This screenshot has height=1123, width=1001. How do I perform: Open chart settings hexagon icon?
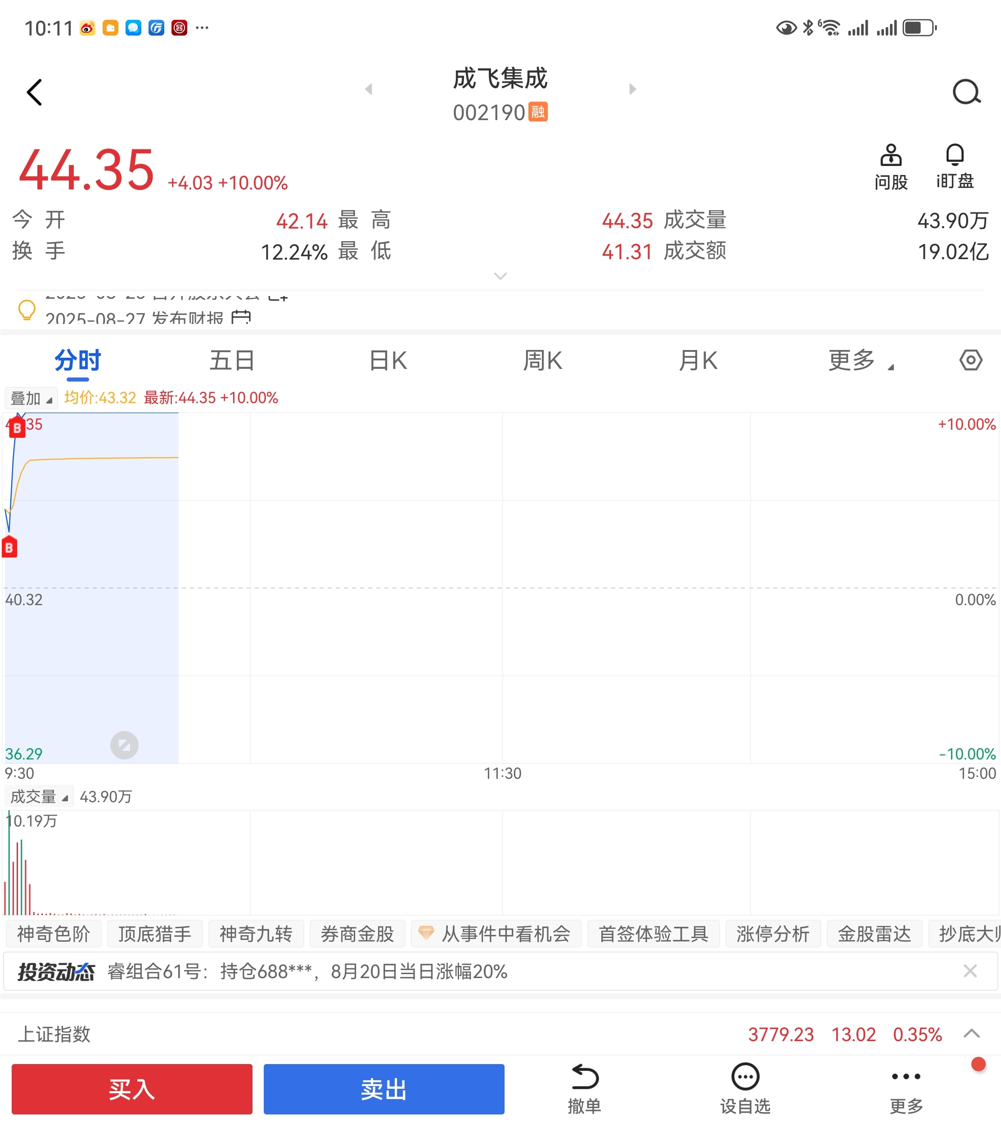(971, 360)
